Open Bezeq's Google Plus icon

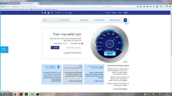click(x=52, y=13)
